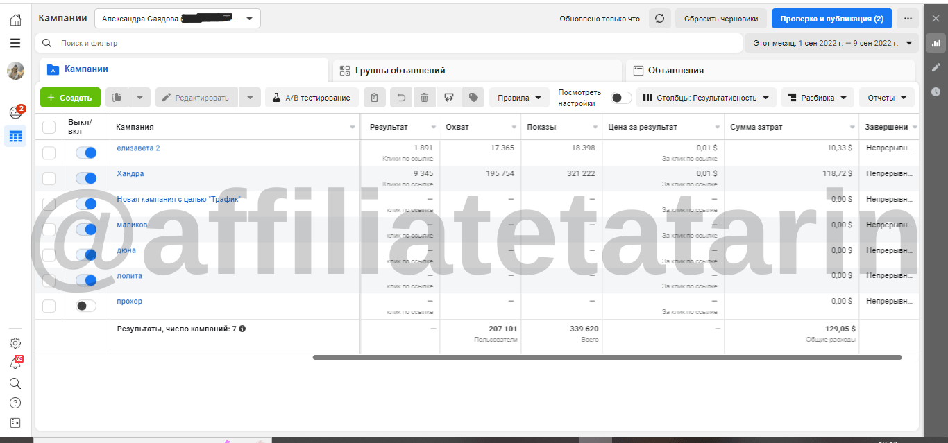Open the profile avatar in left sidebar
948x443 pixels.
pyautogui.click(x=15, y=71)
